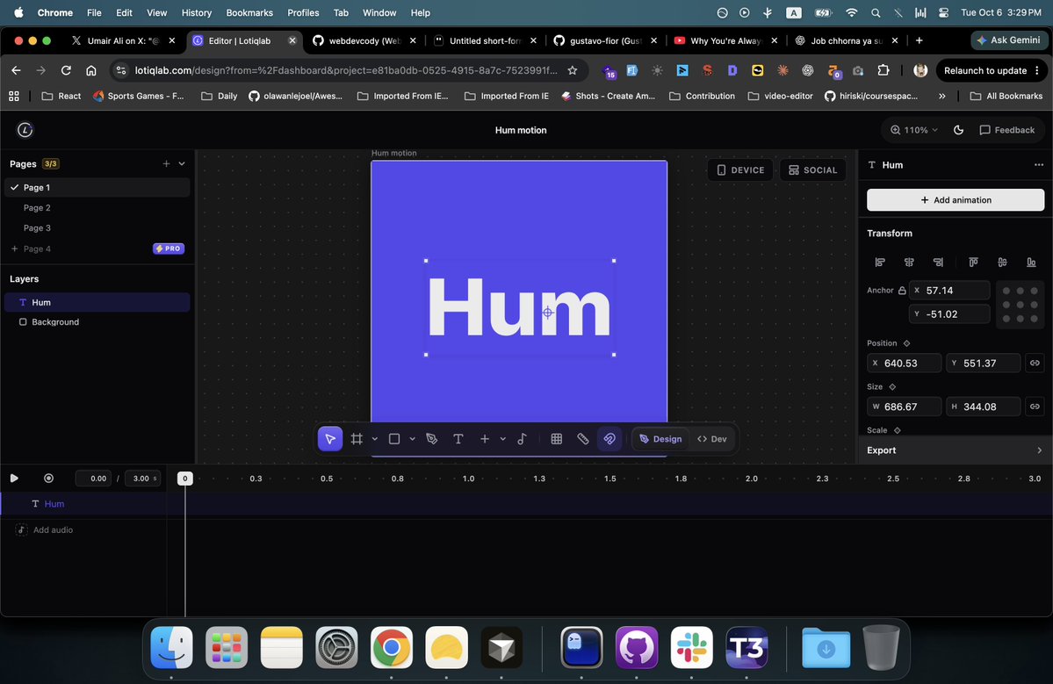Switch to Dev mode tab
This screenshot has width=1053, height=684.
coord(712,439)
